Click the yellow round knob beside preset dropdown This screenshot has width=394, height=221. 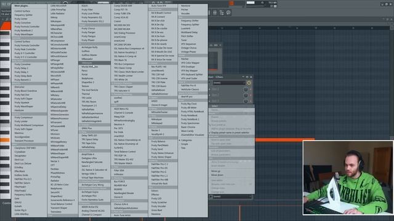tap(249, 83)
